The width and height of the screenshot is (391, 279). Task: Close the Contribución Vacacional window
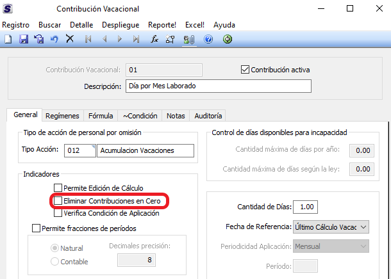379,9
